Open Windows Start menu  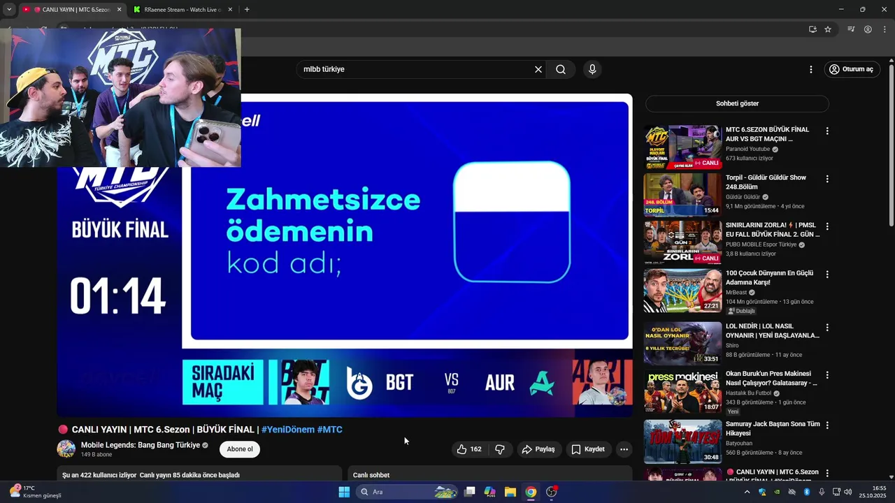(344, 492)
